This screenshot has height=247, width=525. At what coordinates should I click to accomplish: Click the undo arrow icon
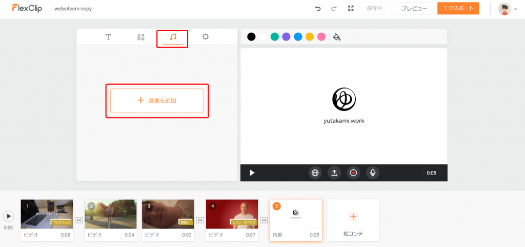click(x=318, y=9)
